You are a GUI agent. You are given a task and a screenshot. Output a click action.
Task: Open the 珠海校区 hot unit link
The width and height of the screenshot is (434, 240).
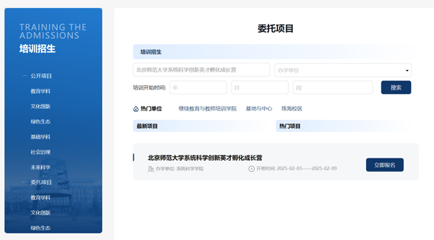pyautogui.click(x=292, y=109)
